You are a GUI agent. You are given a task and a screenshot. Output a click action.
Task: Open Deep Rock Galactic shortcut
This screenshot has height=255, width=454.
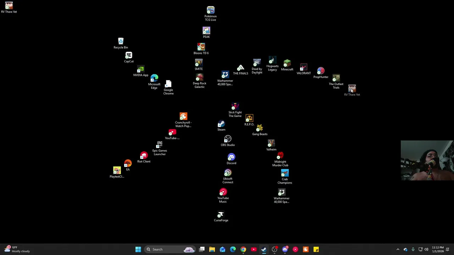[199, 81]
